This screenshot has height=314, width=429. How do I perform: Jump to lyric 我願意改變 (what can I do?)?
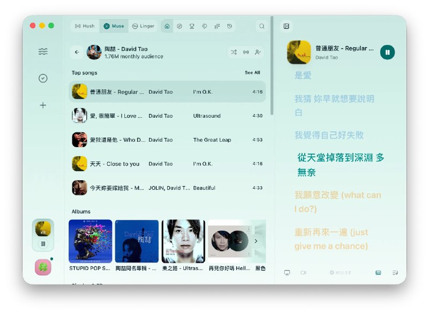pos(338,202)
